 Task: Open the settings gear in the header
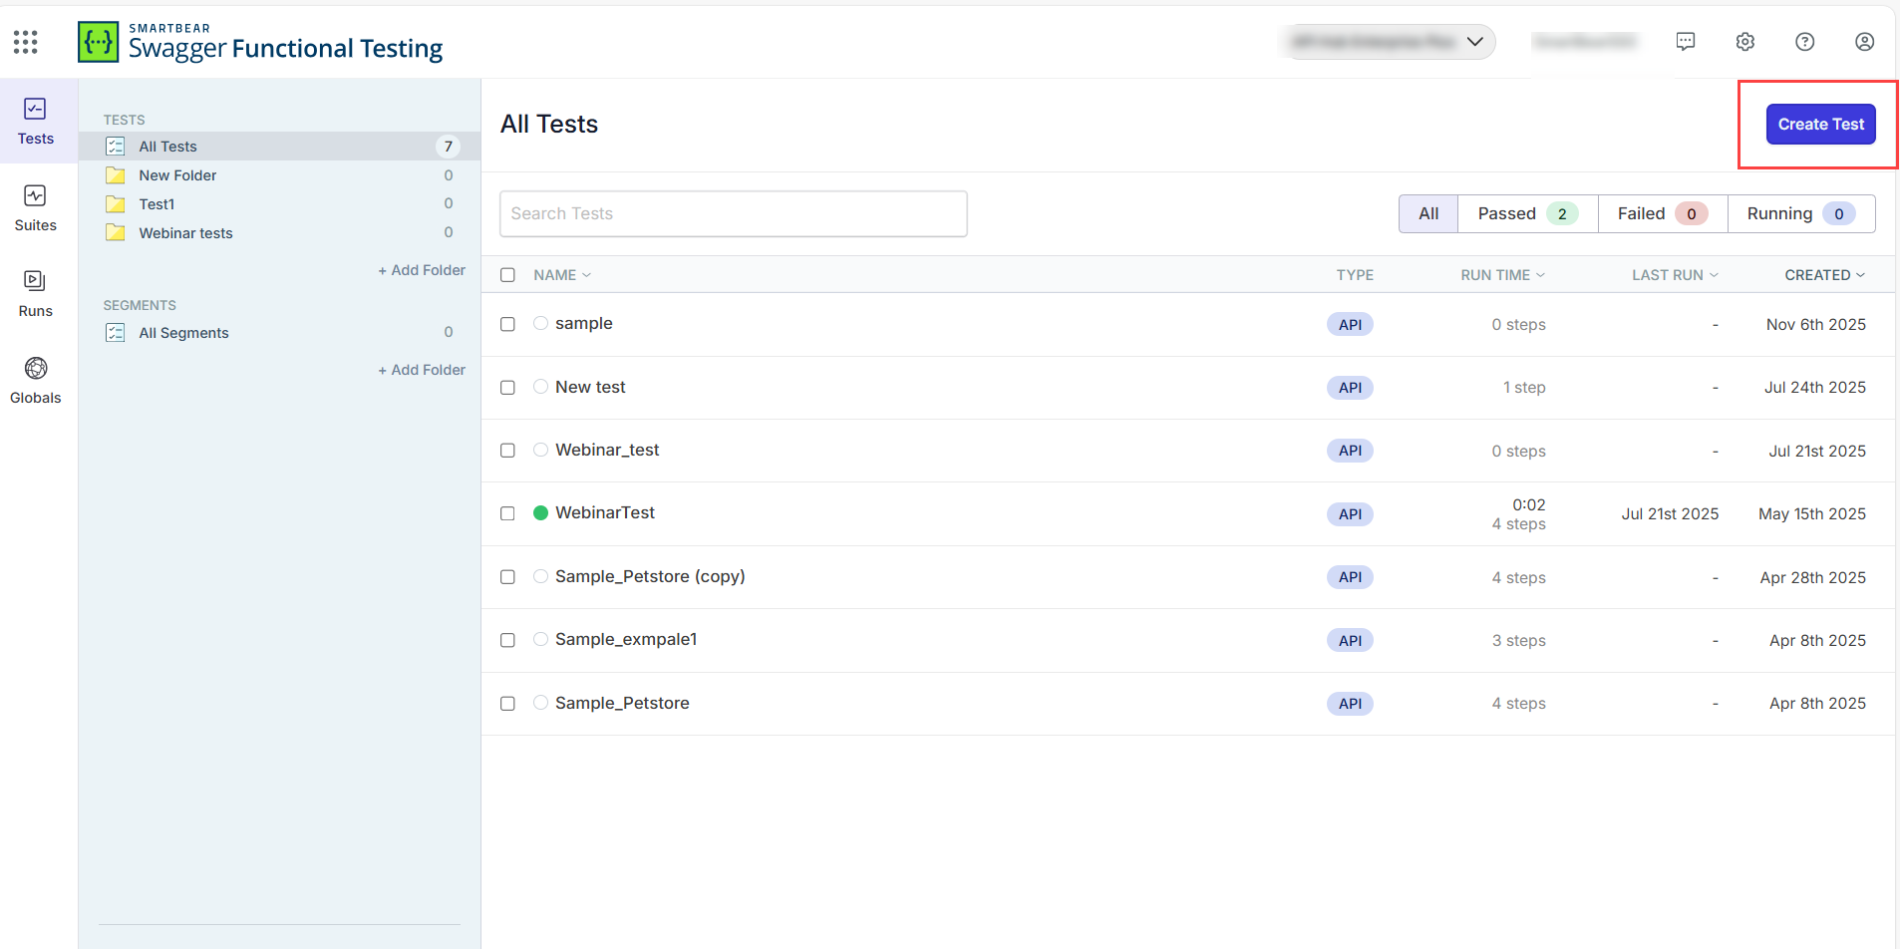[x=1745, y=41]
